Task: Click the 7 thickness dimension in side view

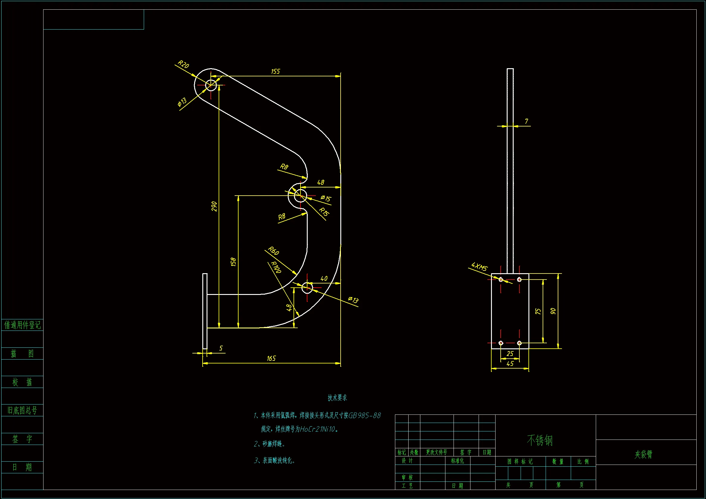Action: click(x=526, y=121)
